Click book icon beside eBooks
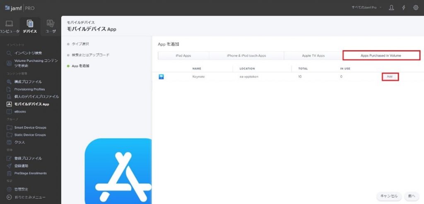 click(x=9, y=112)
